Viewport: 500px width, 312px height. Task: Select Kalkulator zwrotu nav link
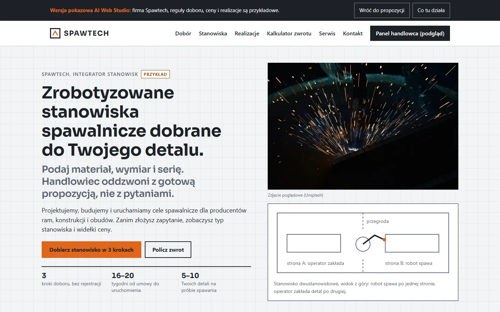[x=289, y=34]
